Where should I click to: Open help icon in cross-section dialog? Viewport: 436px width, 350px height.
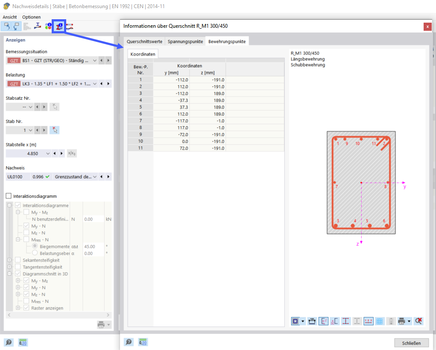click(129, 342)
